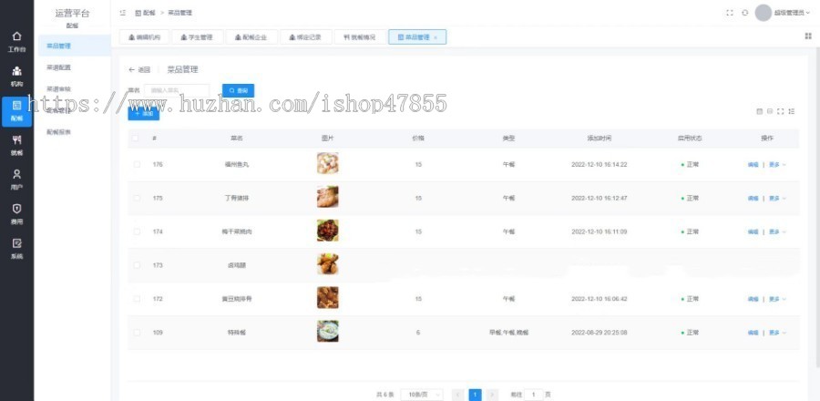Close the 菜品管理 tab with its x
820x401 pixels.
[436, 37]
